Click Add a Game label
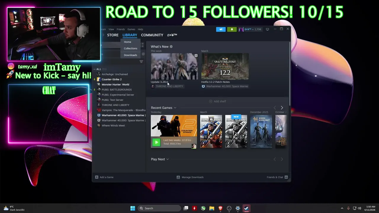379x213 pixels. (107, 177)
